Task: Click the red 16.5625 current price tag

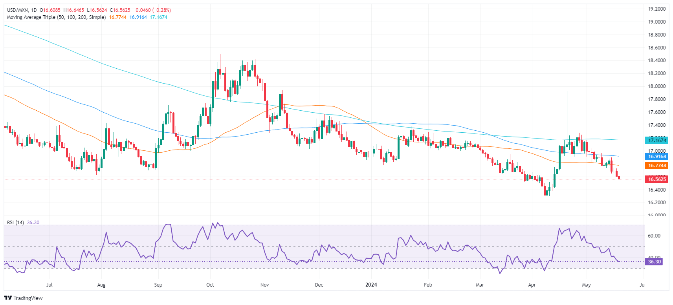Action: pyautogui.click(x=656, y=179)
